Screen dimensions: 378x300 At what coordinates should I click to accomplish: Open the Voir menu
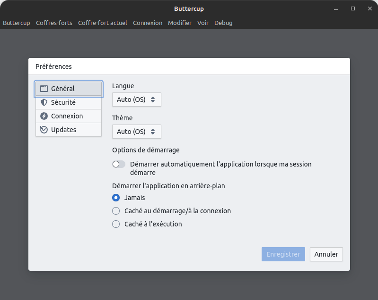click(203, 23)
